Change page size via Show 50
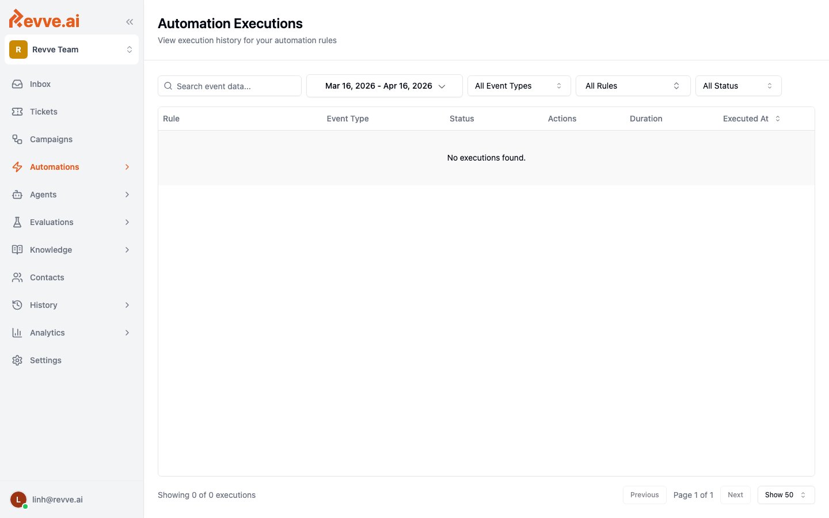Screen dimensions: 829x518 click(786, 495)
